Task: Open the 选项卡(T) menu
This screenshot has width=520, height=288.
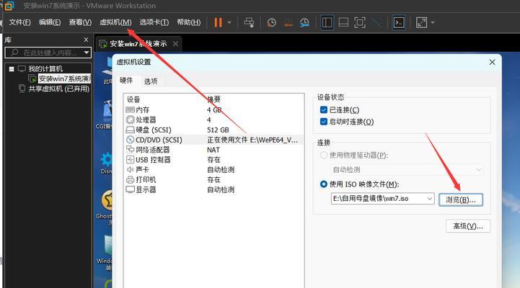Action: coord(154,22)
